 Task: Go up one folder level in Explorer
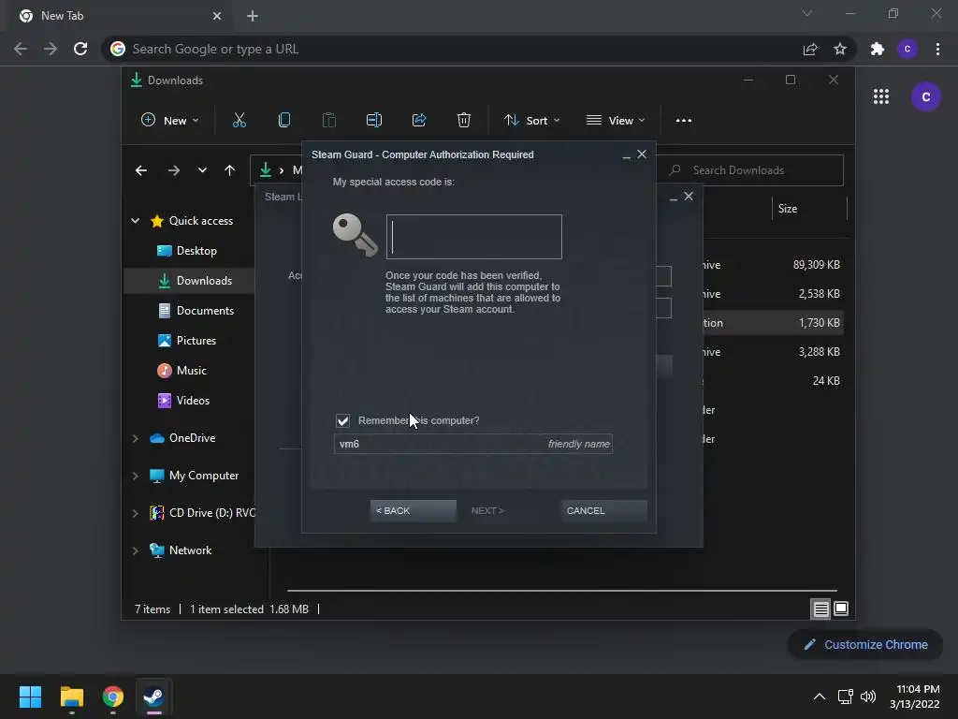coord(230,170)
